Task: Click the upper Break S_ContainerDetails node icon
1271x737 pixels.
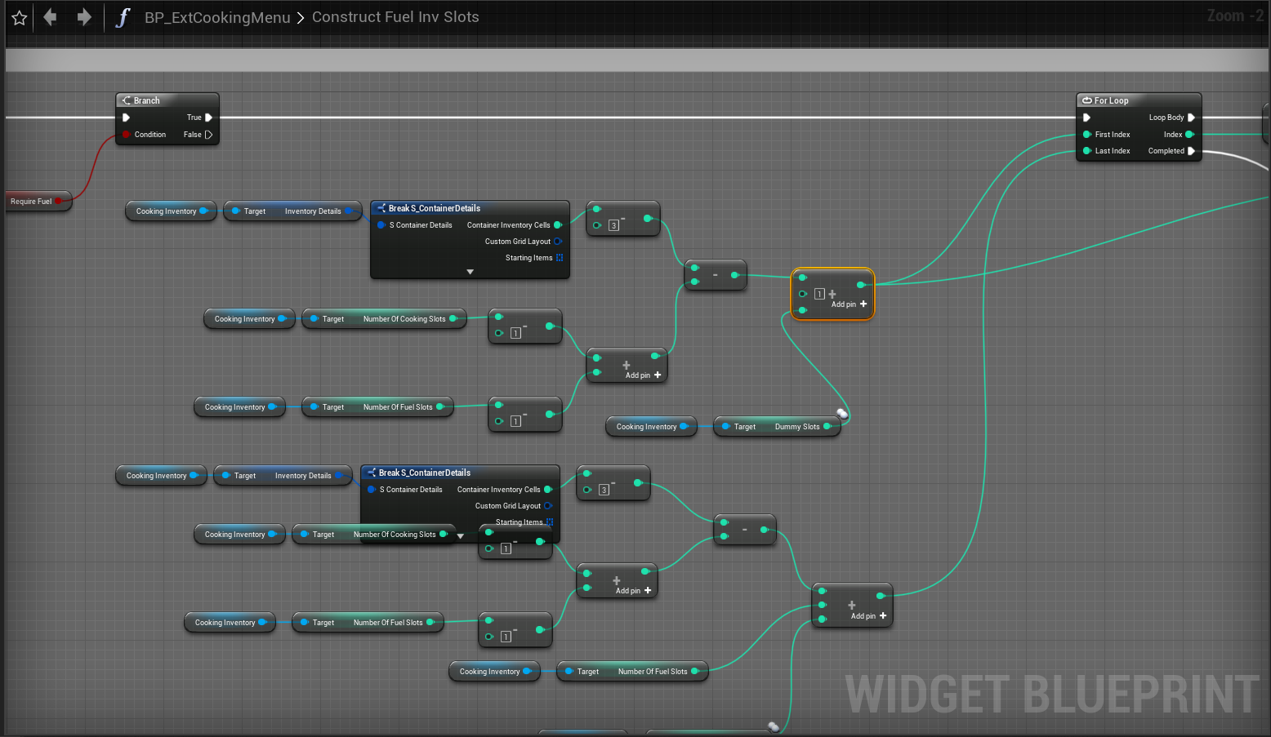Action: (x=381, y=208)
